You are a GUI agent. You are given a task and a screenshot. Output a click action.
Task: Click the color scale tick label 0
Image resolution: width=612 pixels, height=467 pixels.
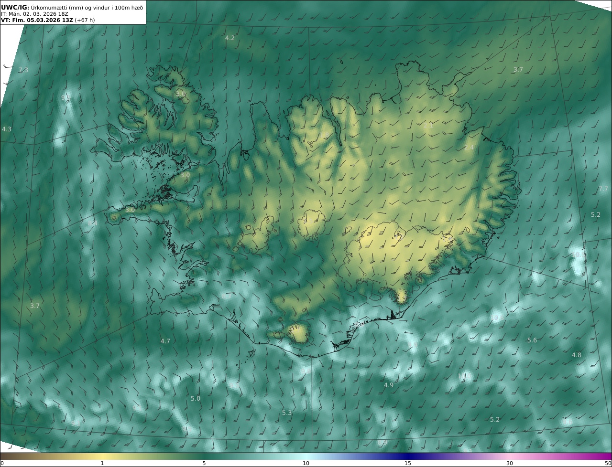[2, 463]
